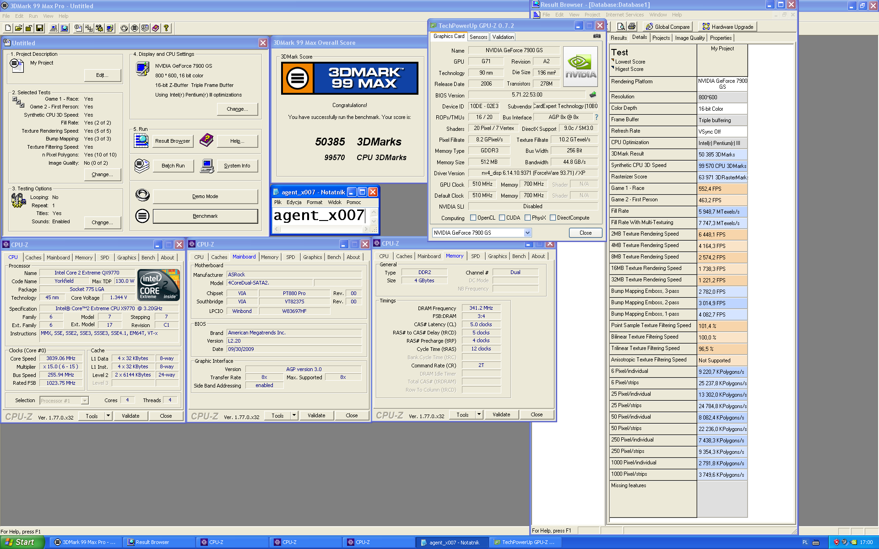Viewport: 879px width, 549px height.
Task: Click Result Browser magnifier icon in 3DMark toolbar
Action: 65,28
